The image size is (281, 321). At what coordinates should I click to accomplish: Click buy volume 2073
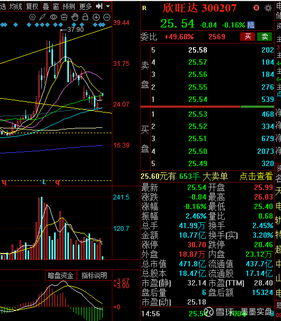tap(265, 151)
